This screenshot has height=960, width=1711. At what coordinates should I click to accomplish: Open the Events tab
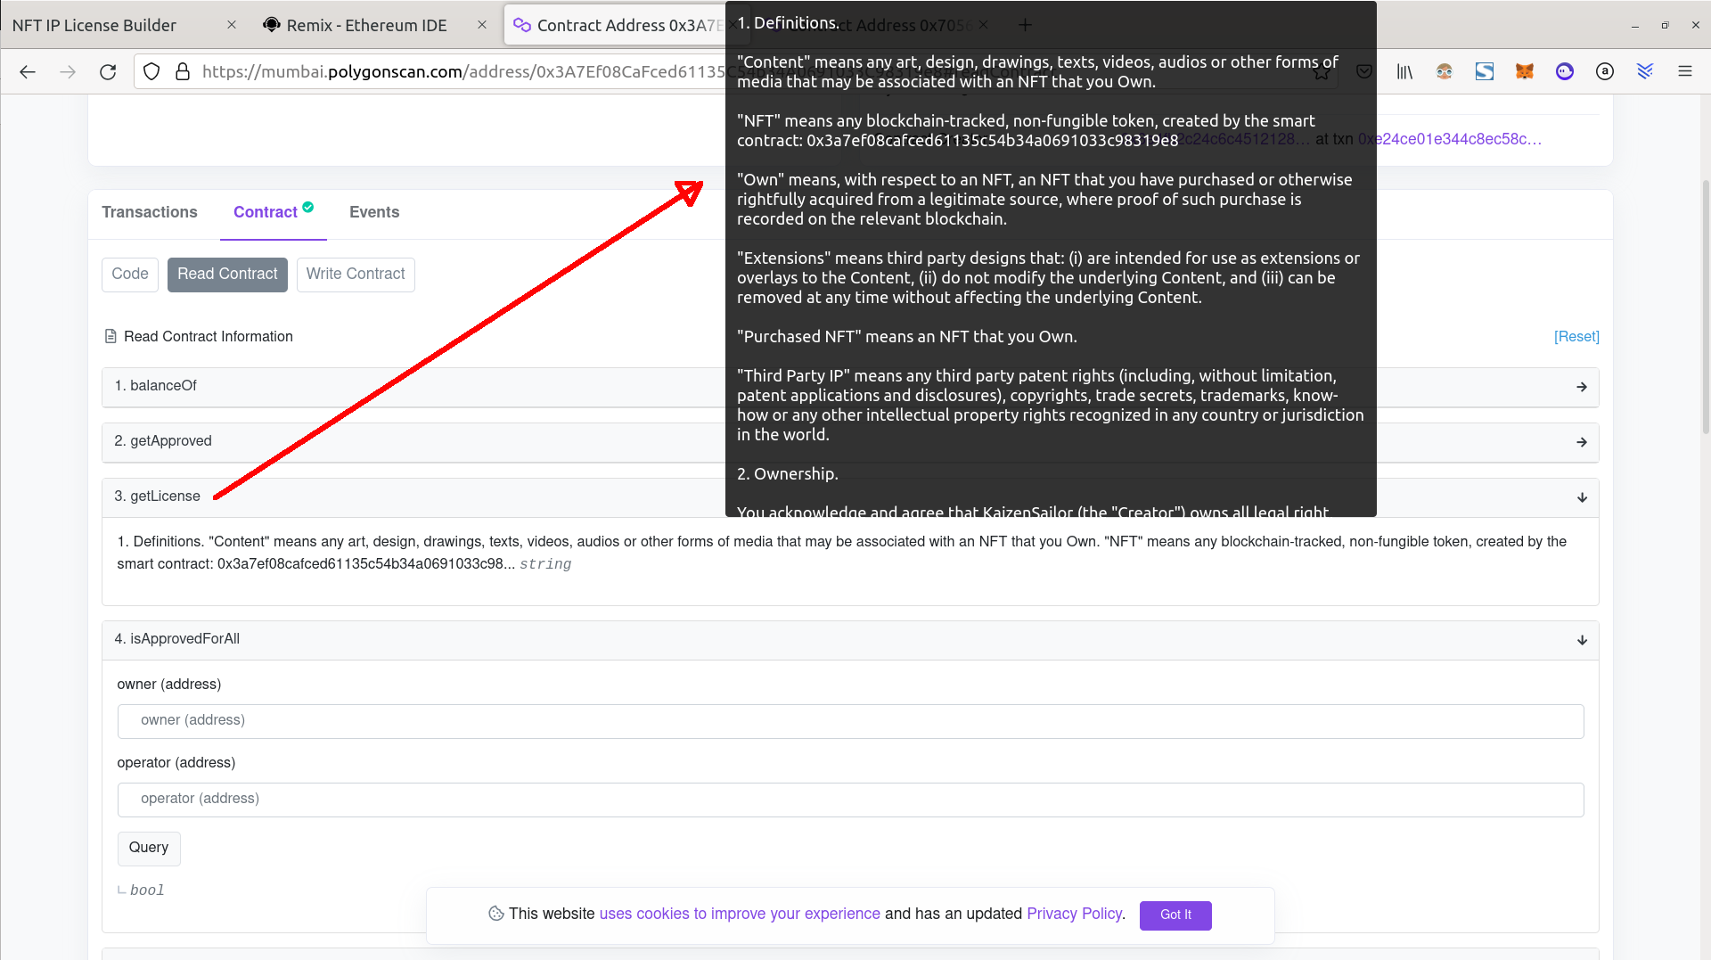click(374, 212)
